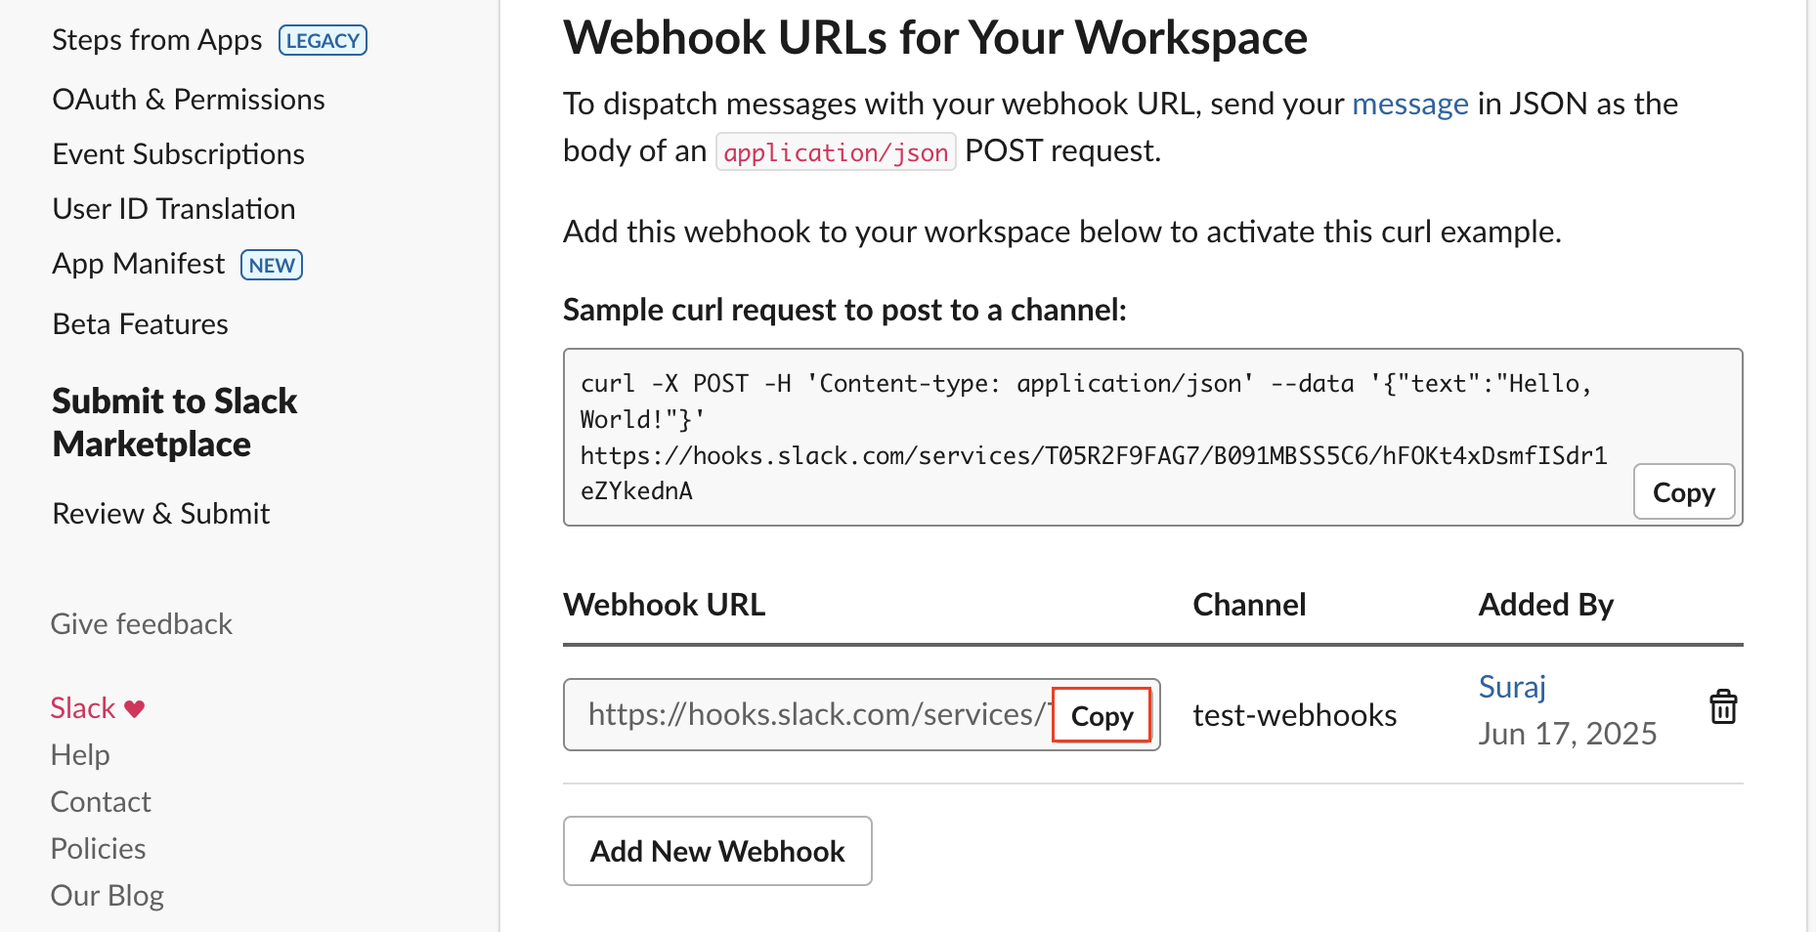1816x932 pixels.
Task: Open Suraj's profile link
Action: pos(1511,686)
